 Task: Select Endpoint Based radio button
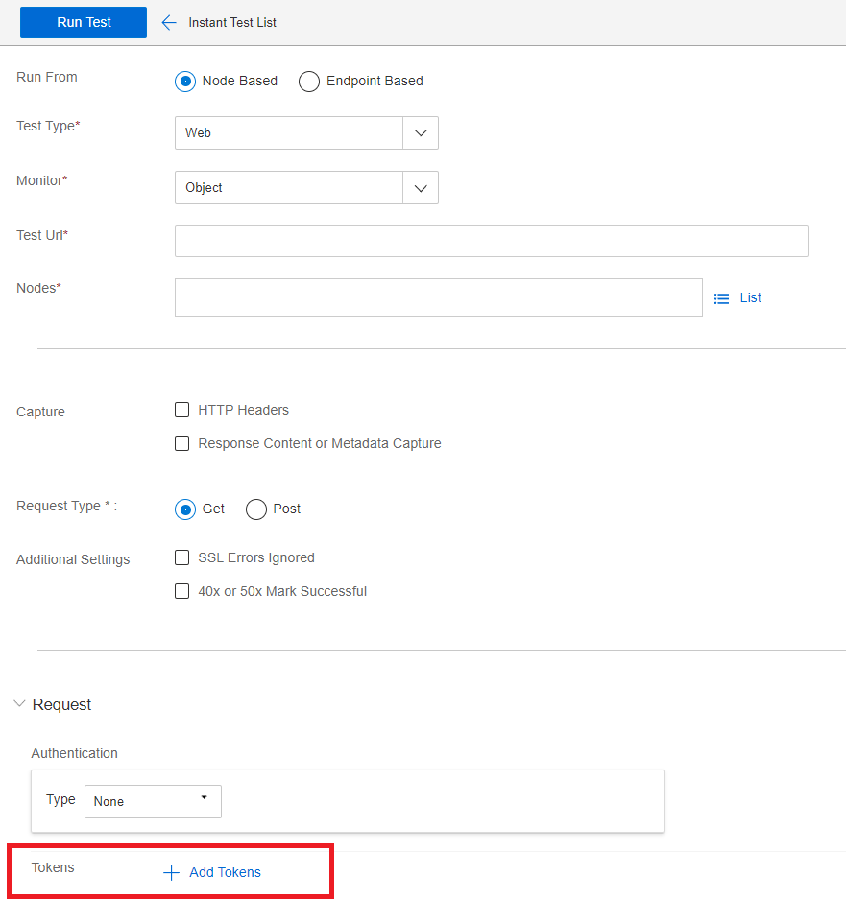tap(309, 82)
